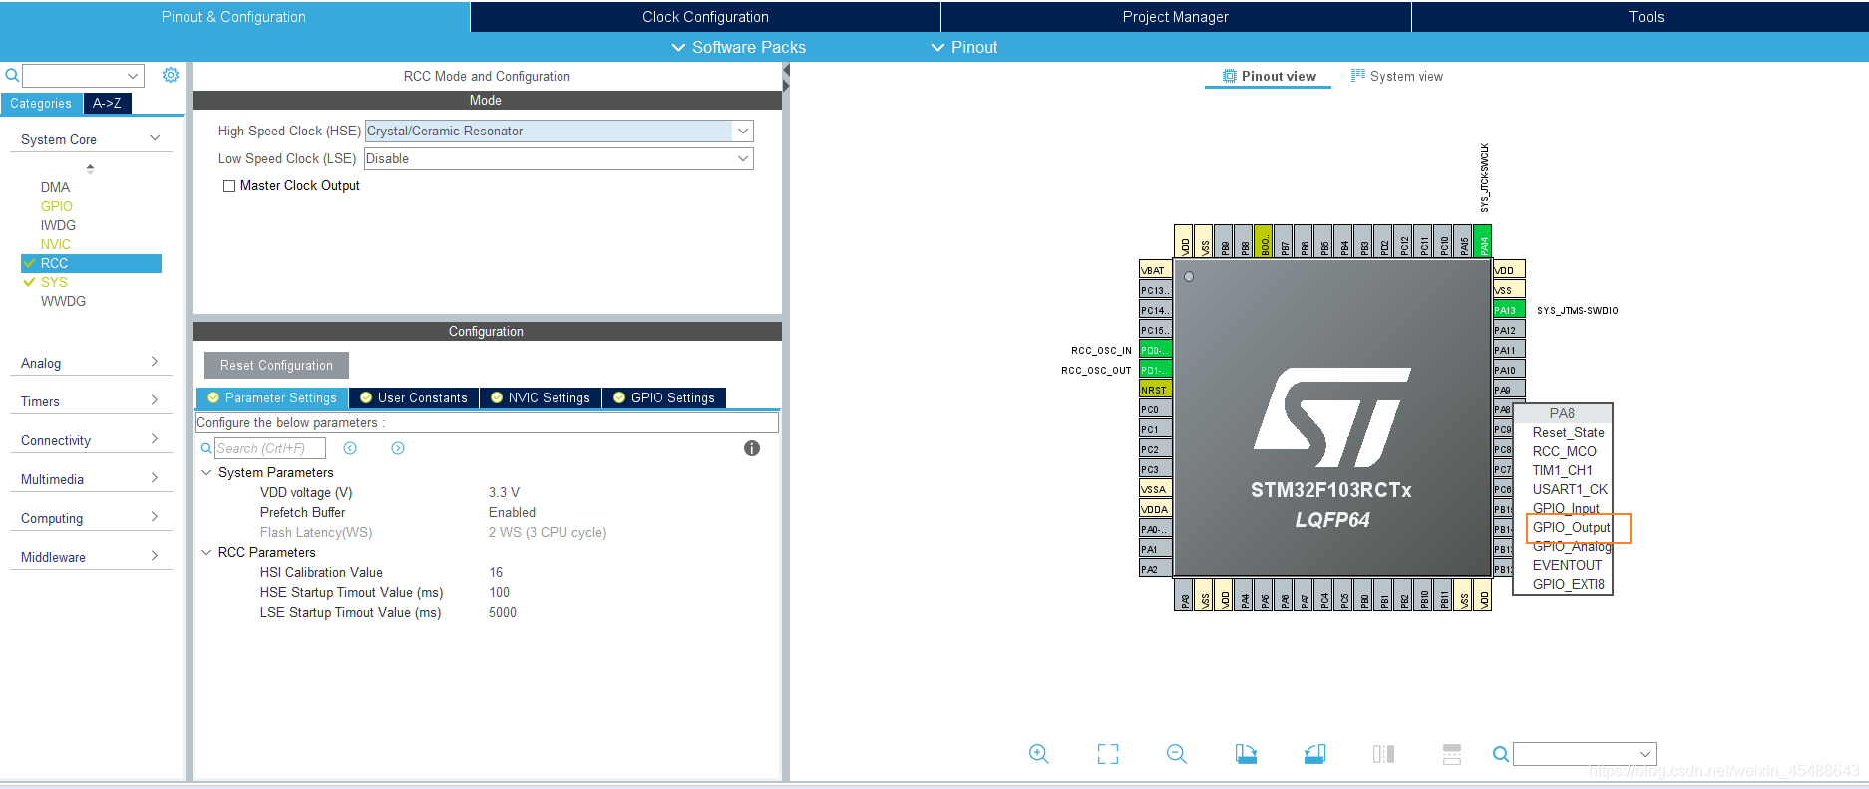Switch to Clock Configuration tab

705,17
